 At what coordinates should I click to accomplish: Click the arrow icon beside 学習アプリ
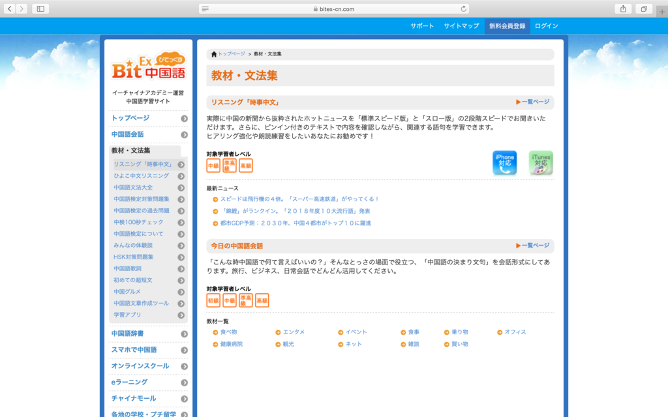(x=181, y=315)
